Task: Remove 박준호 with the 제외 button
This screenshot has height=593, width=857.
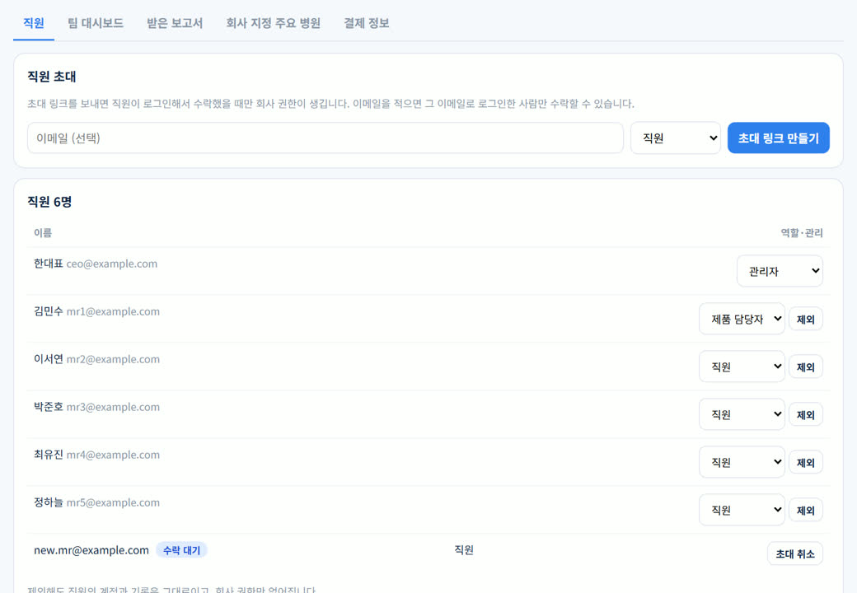Action: 806,415
